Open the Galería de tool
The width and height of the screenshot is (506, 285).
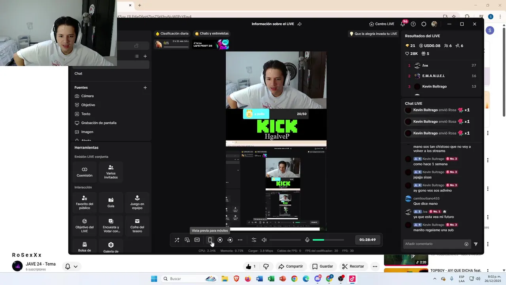(111, 247)
